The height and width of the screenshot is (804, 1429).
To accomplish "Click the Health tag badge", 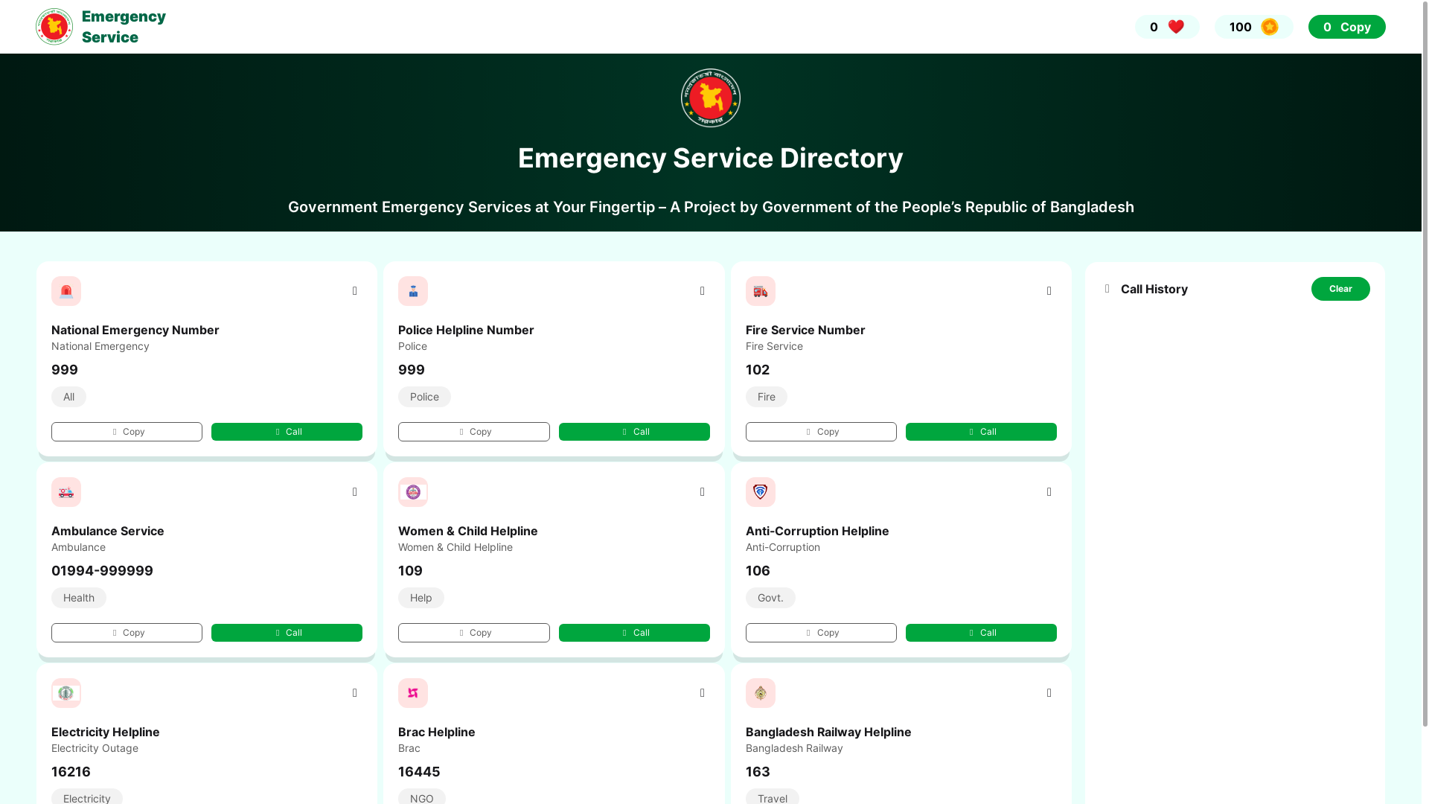I will (79, 598).
